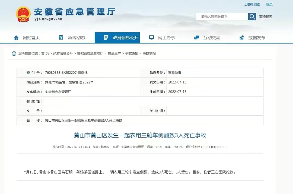The height and width of the screenshot is (194, 293).
Task: Pick the first 保护视力色 color swatch
Action: point(204,147)
